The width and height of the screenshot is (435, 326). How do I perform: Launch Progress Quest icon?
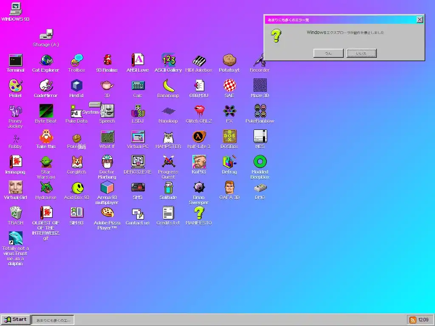168,163
